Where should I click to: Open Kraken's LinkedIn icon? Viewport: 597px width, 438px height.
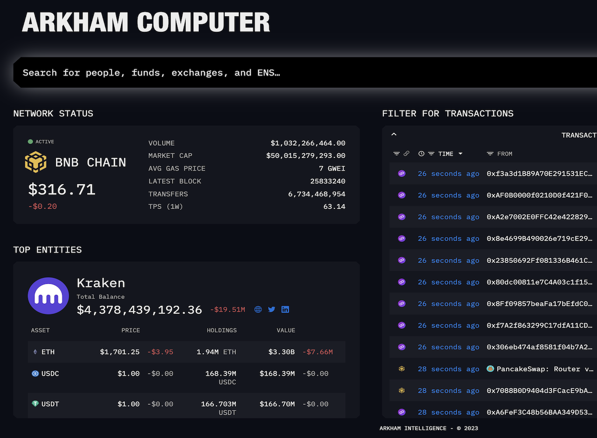tap(285, 309)
